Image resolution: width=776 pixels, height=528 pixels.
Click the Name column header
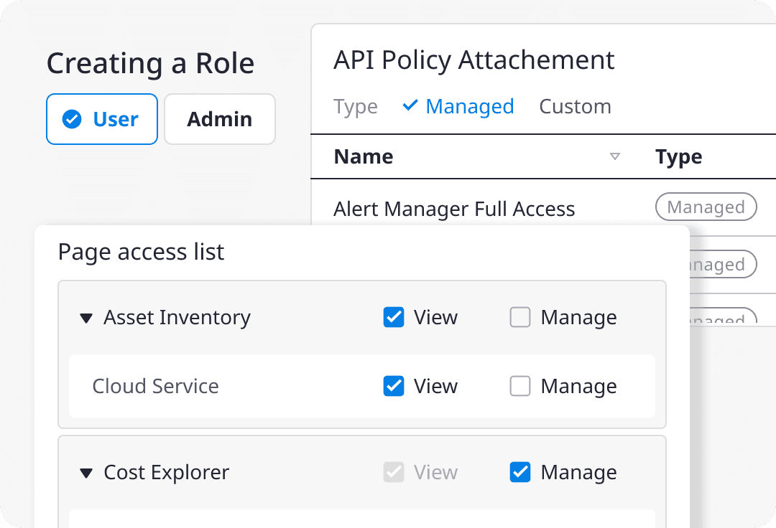pos(364,156)
